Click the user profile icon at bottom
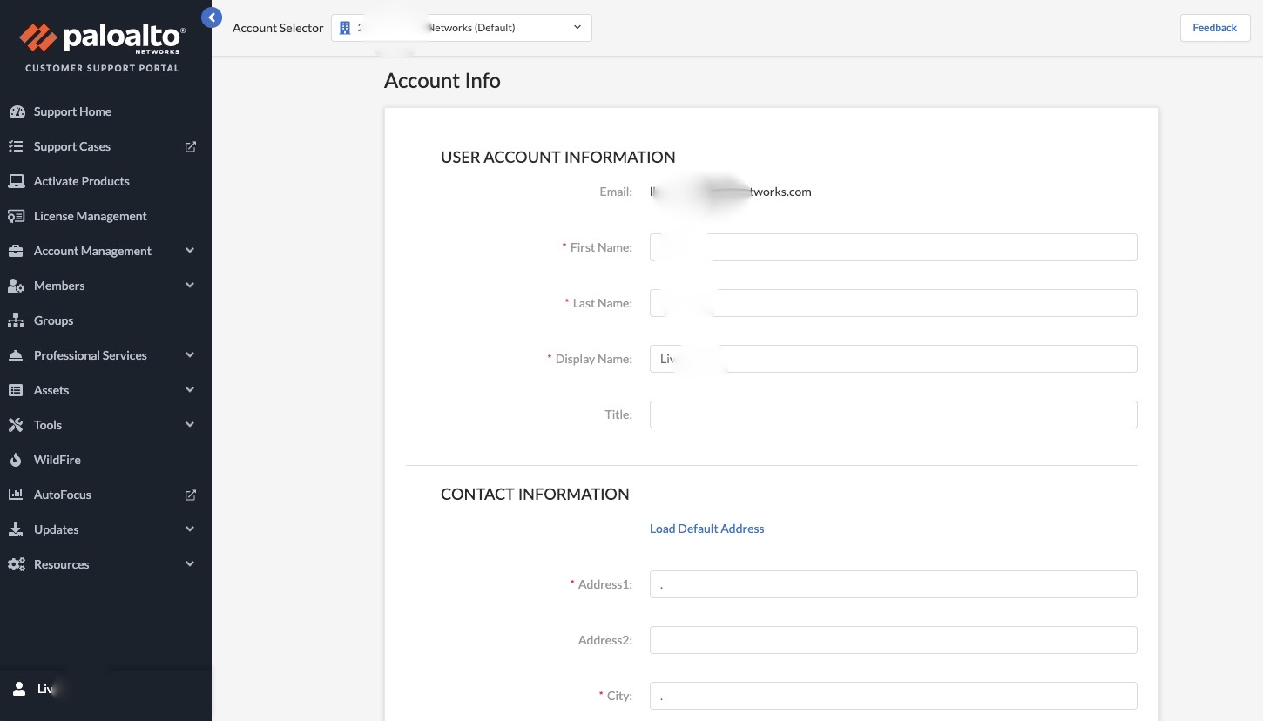Viewport: 1263px width, 721px height. tap(19, 689)
